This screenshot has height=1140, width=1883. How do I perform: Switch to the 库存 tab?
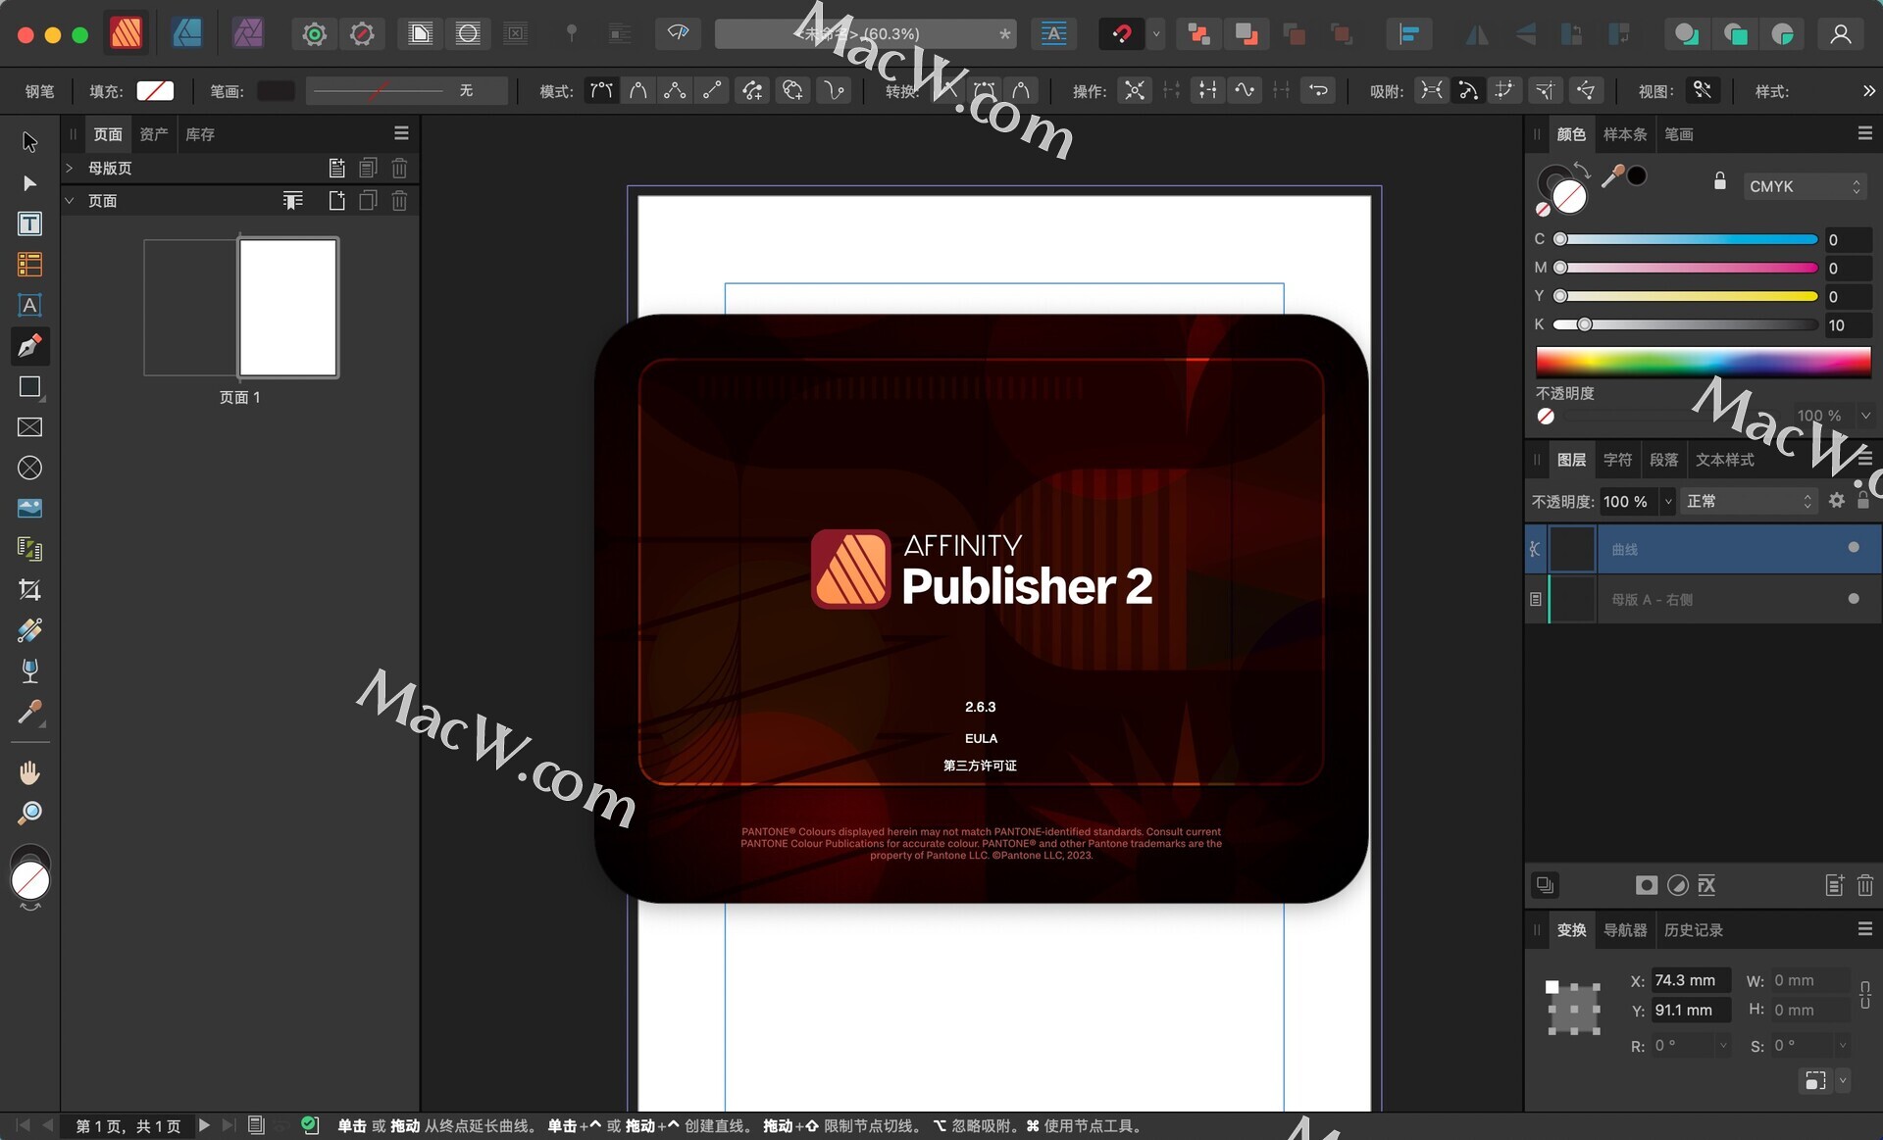pyautogui.click(x=200, y=134)
